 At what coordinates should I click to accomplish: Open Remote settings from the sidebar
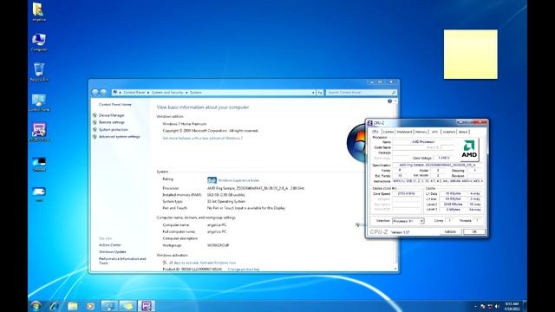tap(112, 122)
